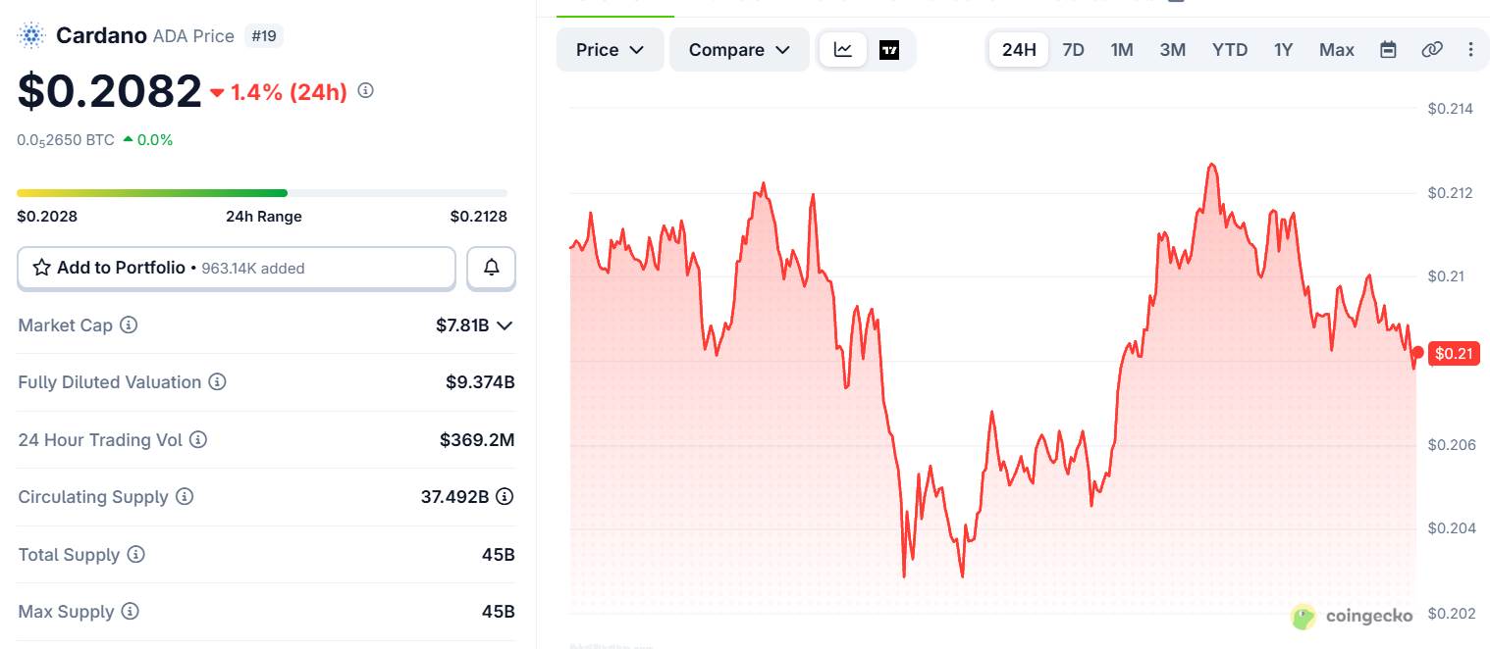Click the info icon next to 24h change
This screenshot has width=1490, height=649.
tap(366, 90)
